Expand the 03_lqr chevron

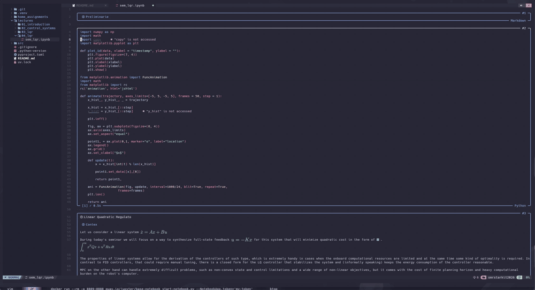(16, 32)
